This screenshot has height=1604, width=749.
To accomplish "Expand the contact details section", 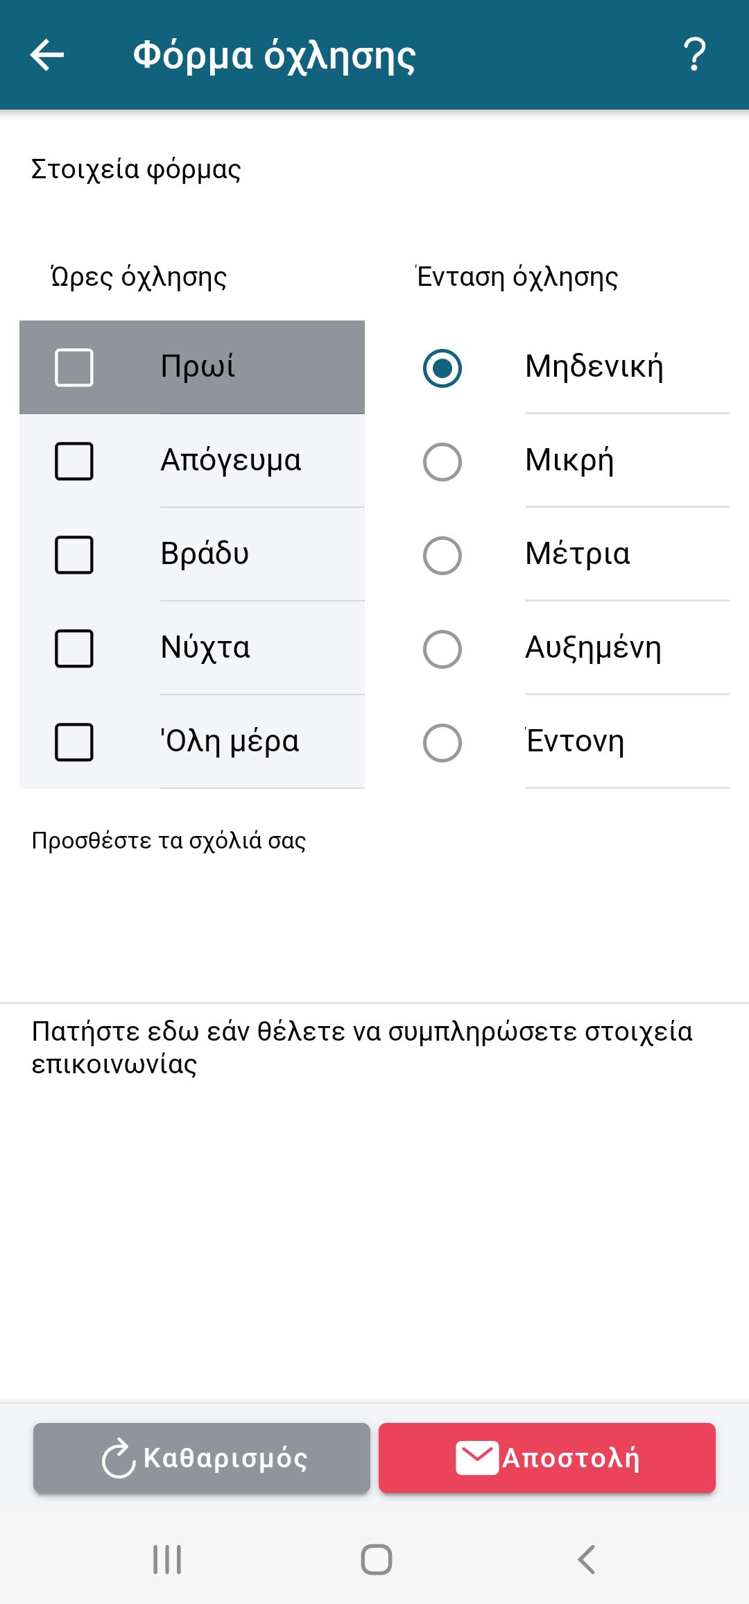I will 362,1048.
